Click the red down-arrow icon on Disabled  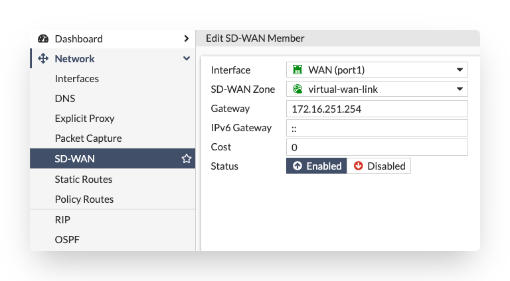[359, 166]
